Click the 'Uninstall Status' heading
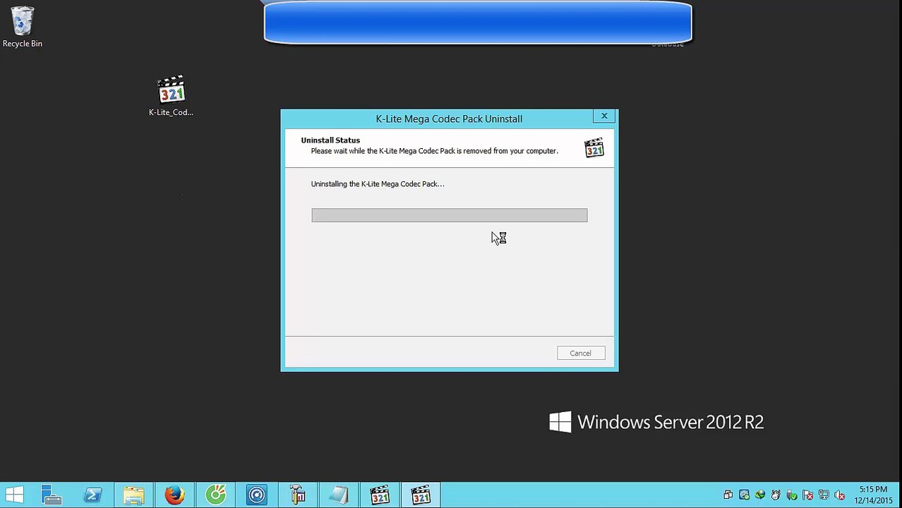Viewport: 902px width, 508px height. coord(330,140)
